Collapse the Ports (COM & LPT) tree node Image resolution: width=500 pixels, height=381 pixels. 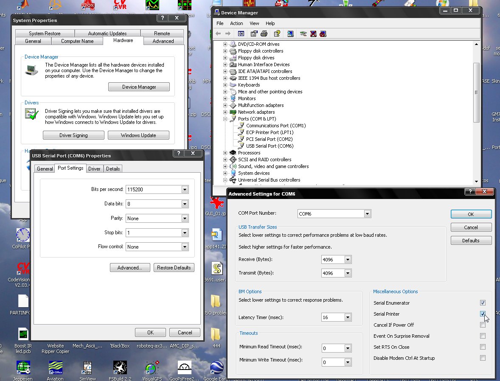point(225,119)
